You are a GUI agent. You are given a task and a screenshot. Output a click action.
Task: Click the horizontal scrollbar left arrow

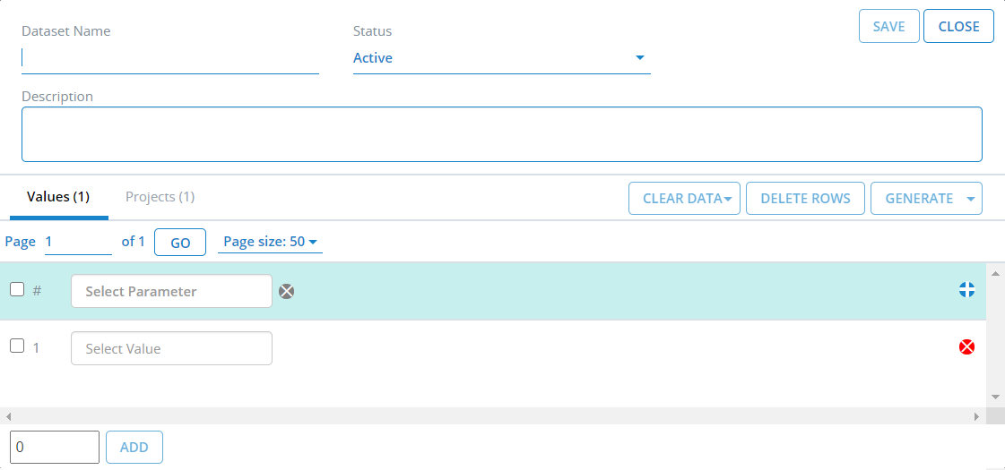point(8,416)
